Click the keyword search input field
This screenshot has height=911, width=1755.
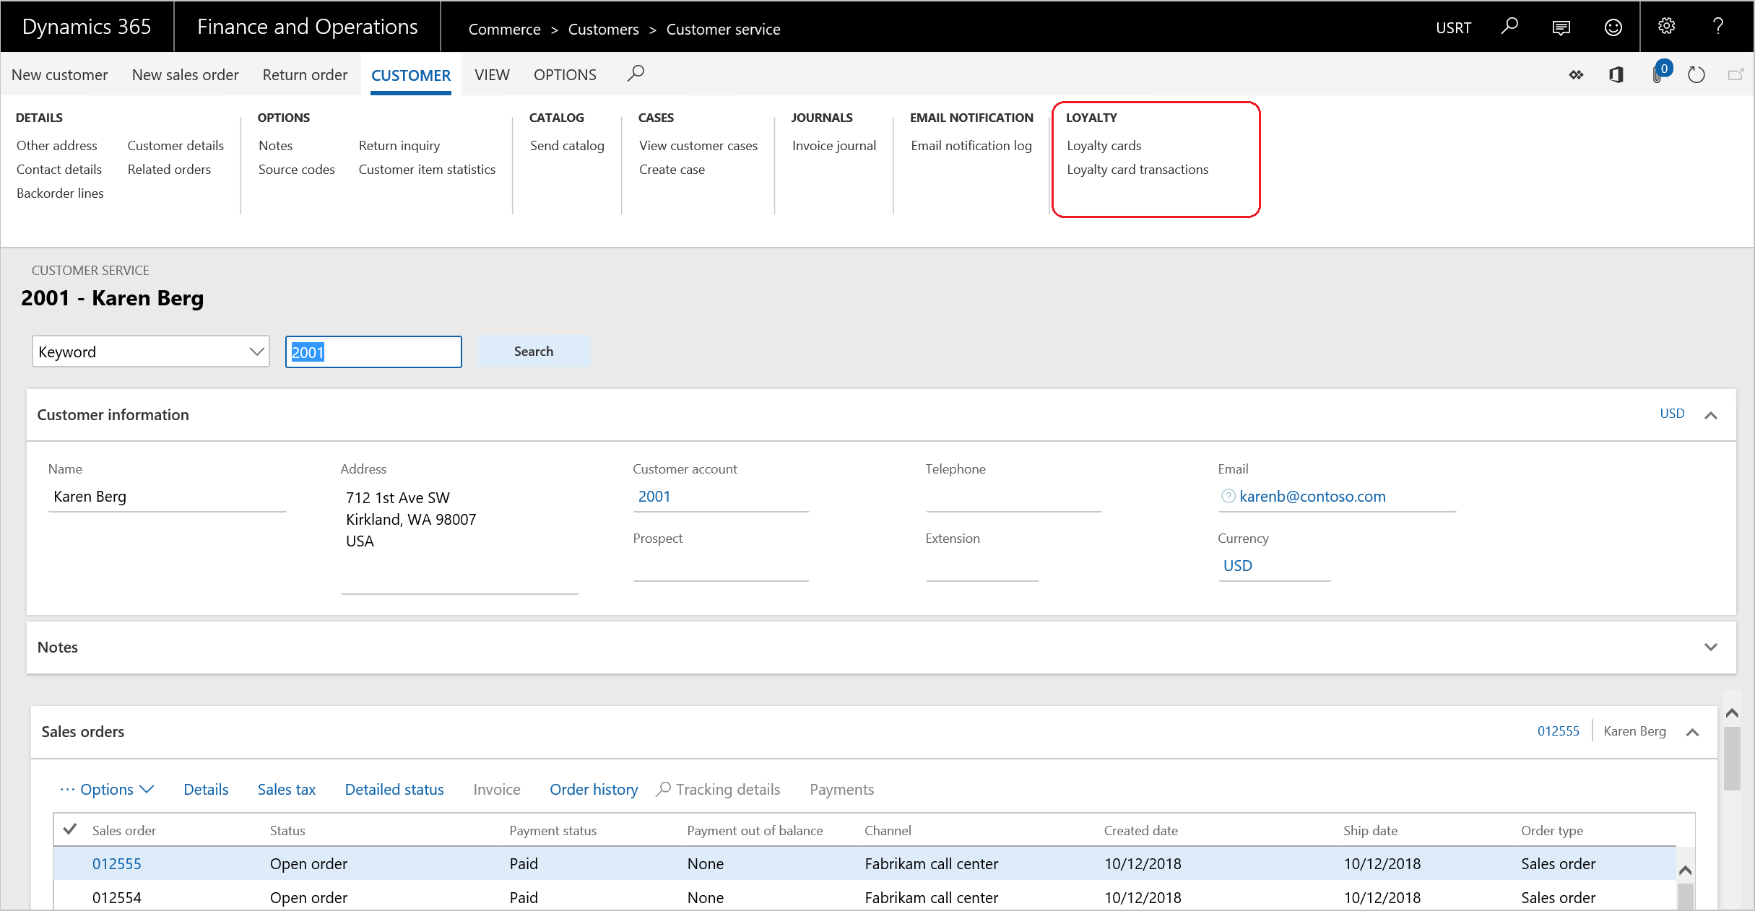pos(374,352)
